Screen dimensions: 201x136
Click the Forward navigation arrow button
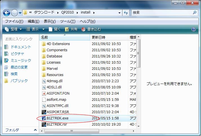pyautogui.click(x=14, y=13)
